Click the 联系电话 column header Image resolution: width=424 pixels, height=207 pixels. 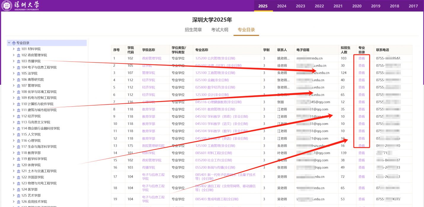[383, 50]
